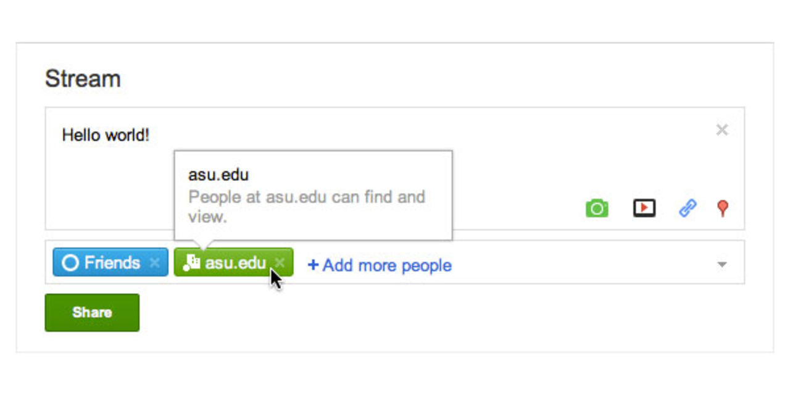790x395 pixels.
Task: Click the circle icon on the Friends chip
Action: pos(70,263)
